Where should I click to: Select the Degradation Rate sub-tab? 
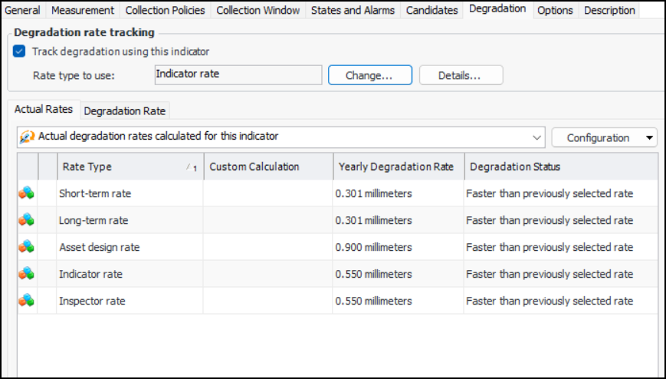pos(124,110)
